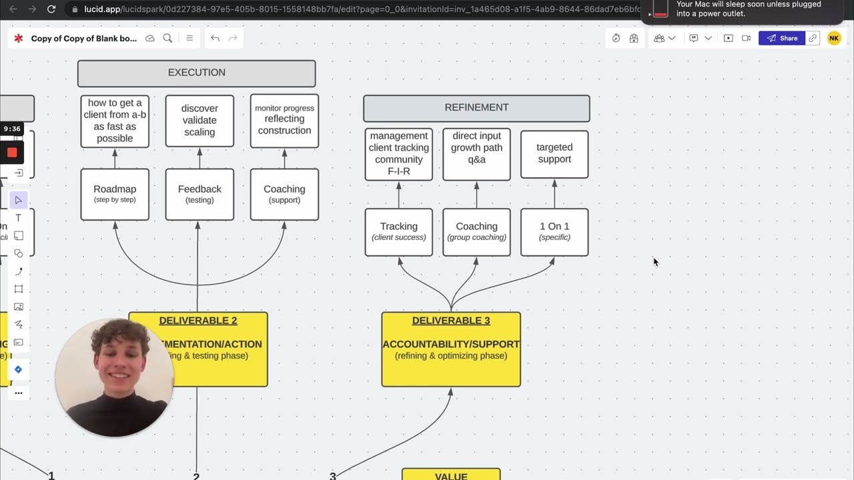Image resolution: width=854 pixels, height=480 pixels.
Task: Expand the comments dropdown chevron
Action: pos(708,38)
